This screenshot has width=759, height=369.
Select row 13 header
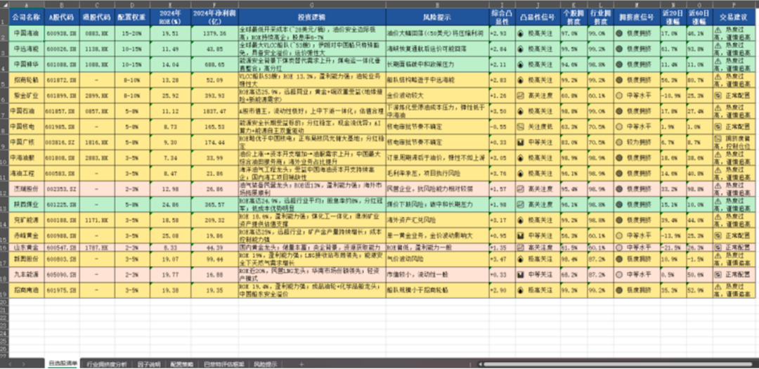point(4,205)
